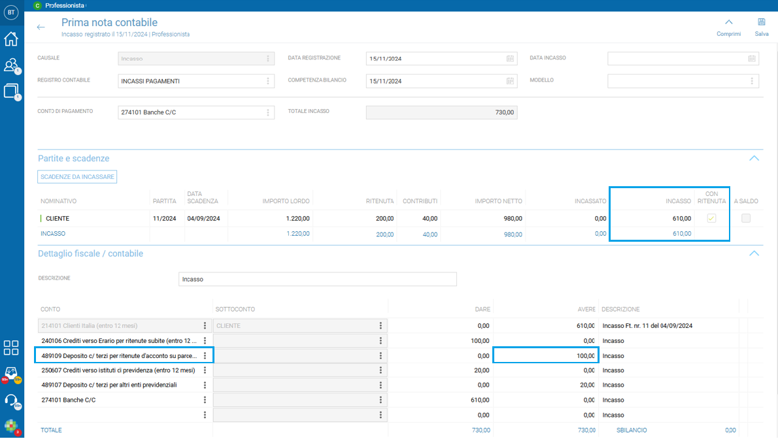Open the headset support icon
The width and height of the screenshot is (778, 441).
pos(11,400)
